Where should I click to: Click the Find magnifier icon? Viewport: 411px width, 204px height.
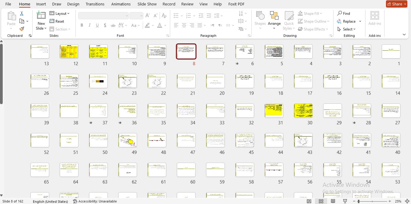[x=340, y=13]
